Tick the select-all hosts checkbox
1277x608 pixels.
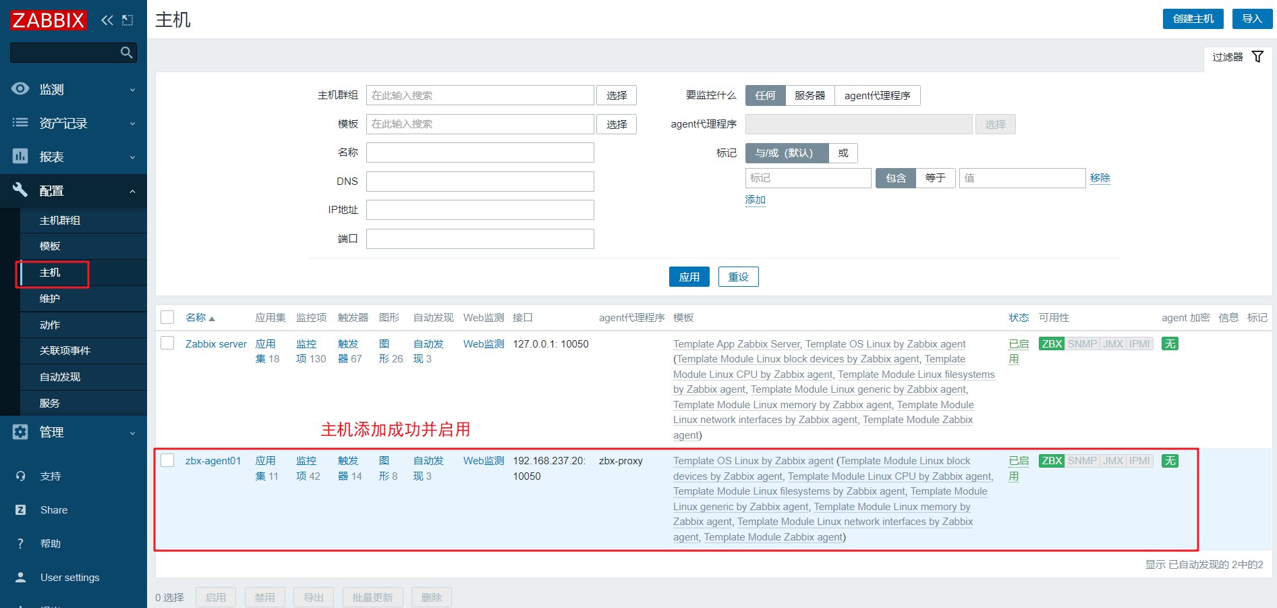[167, 317]
